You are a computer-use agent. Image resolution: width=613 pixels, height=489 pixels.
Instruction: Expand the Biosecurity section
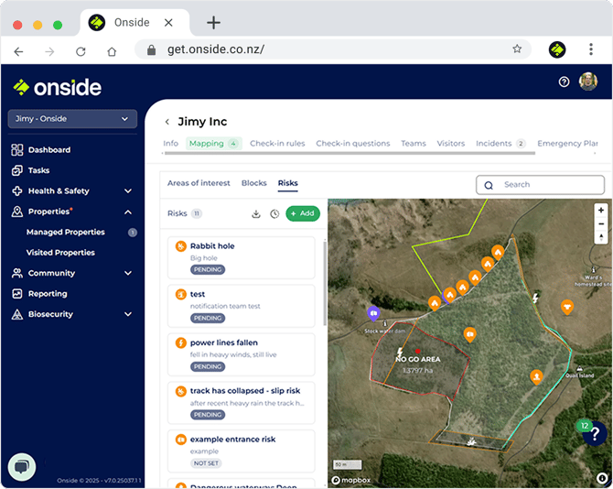point(128,314)
